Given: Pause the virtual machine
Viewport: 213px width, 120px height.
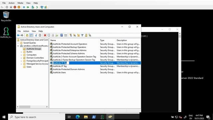Looking at the screenshot, I should (24, 7).
